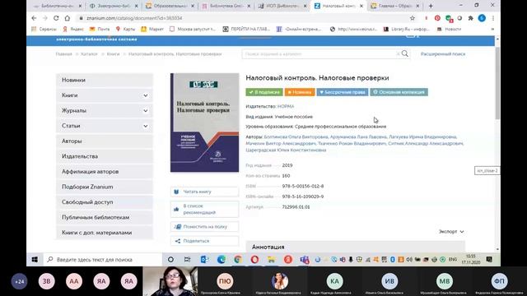Launch Outlook from the taskbar
The width and height of the screenshot is (527, 296).
coord(204,260)
